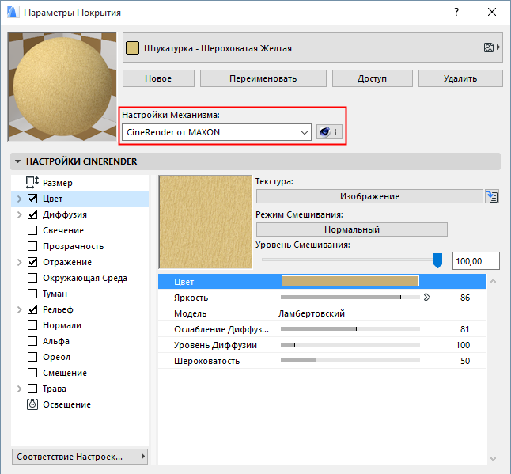
Task: Click the ARCHICAD icon in the title bar
Action: pos(13,12)
